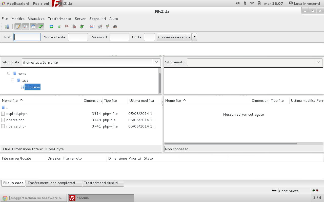Screen dimensions: 324x202
Task: Click the Nome utente input field
Action: click(78, 37)
